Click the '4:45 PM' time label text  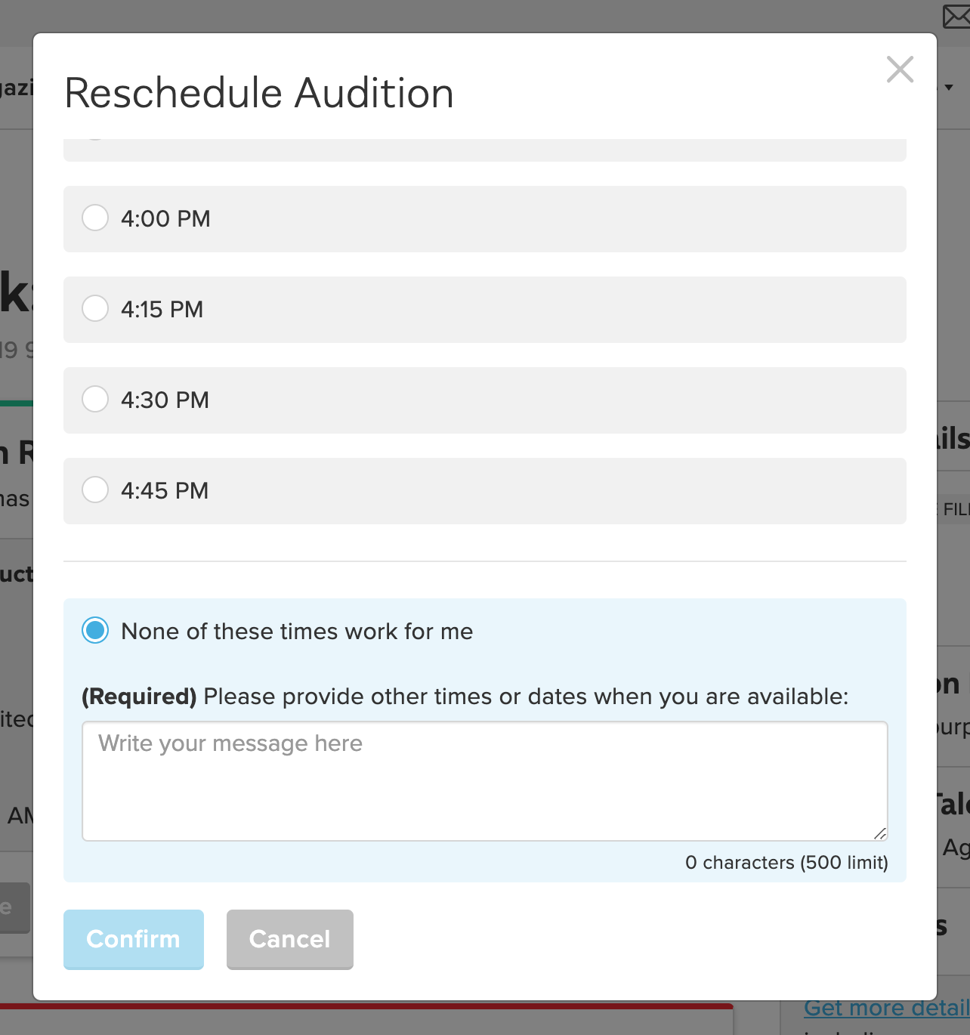(x=165, y=491)
